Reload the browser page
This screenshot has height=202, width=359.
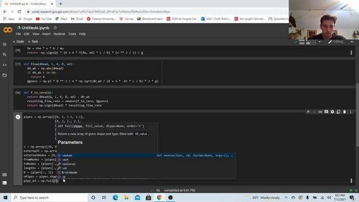click(x=19, y=12)
